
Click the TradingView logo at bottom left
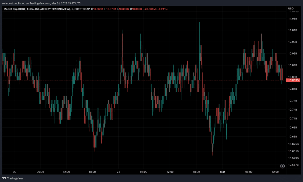pyautogui.click(x=12, y=178)
